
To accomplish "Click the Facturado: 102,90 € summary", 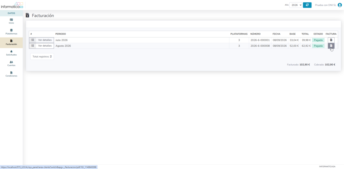I will (298, 65).
